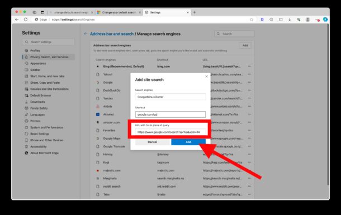The image size is (341, 215).
Task: Open more options for Bing row
Action: click(250, 66)
